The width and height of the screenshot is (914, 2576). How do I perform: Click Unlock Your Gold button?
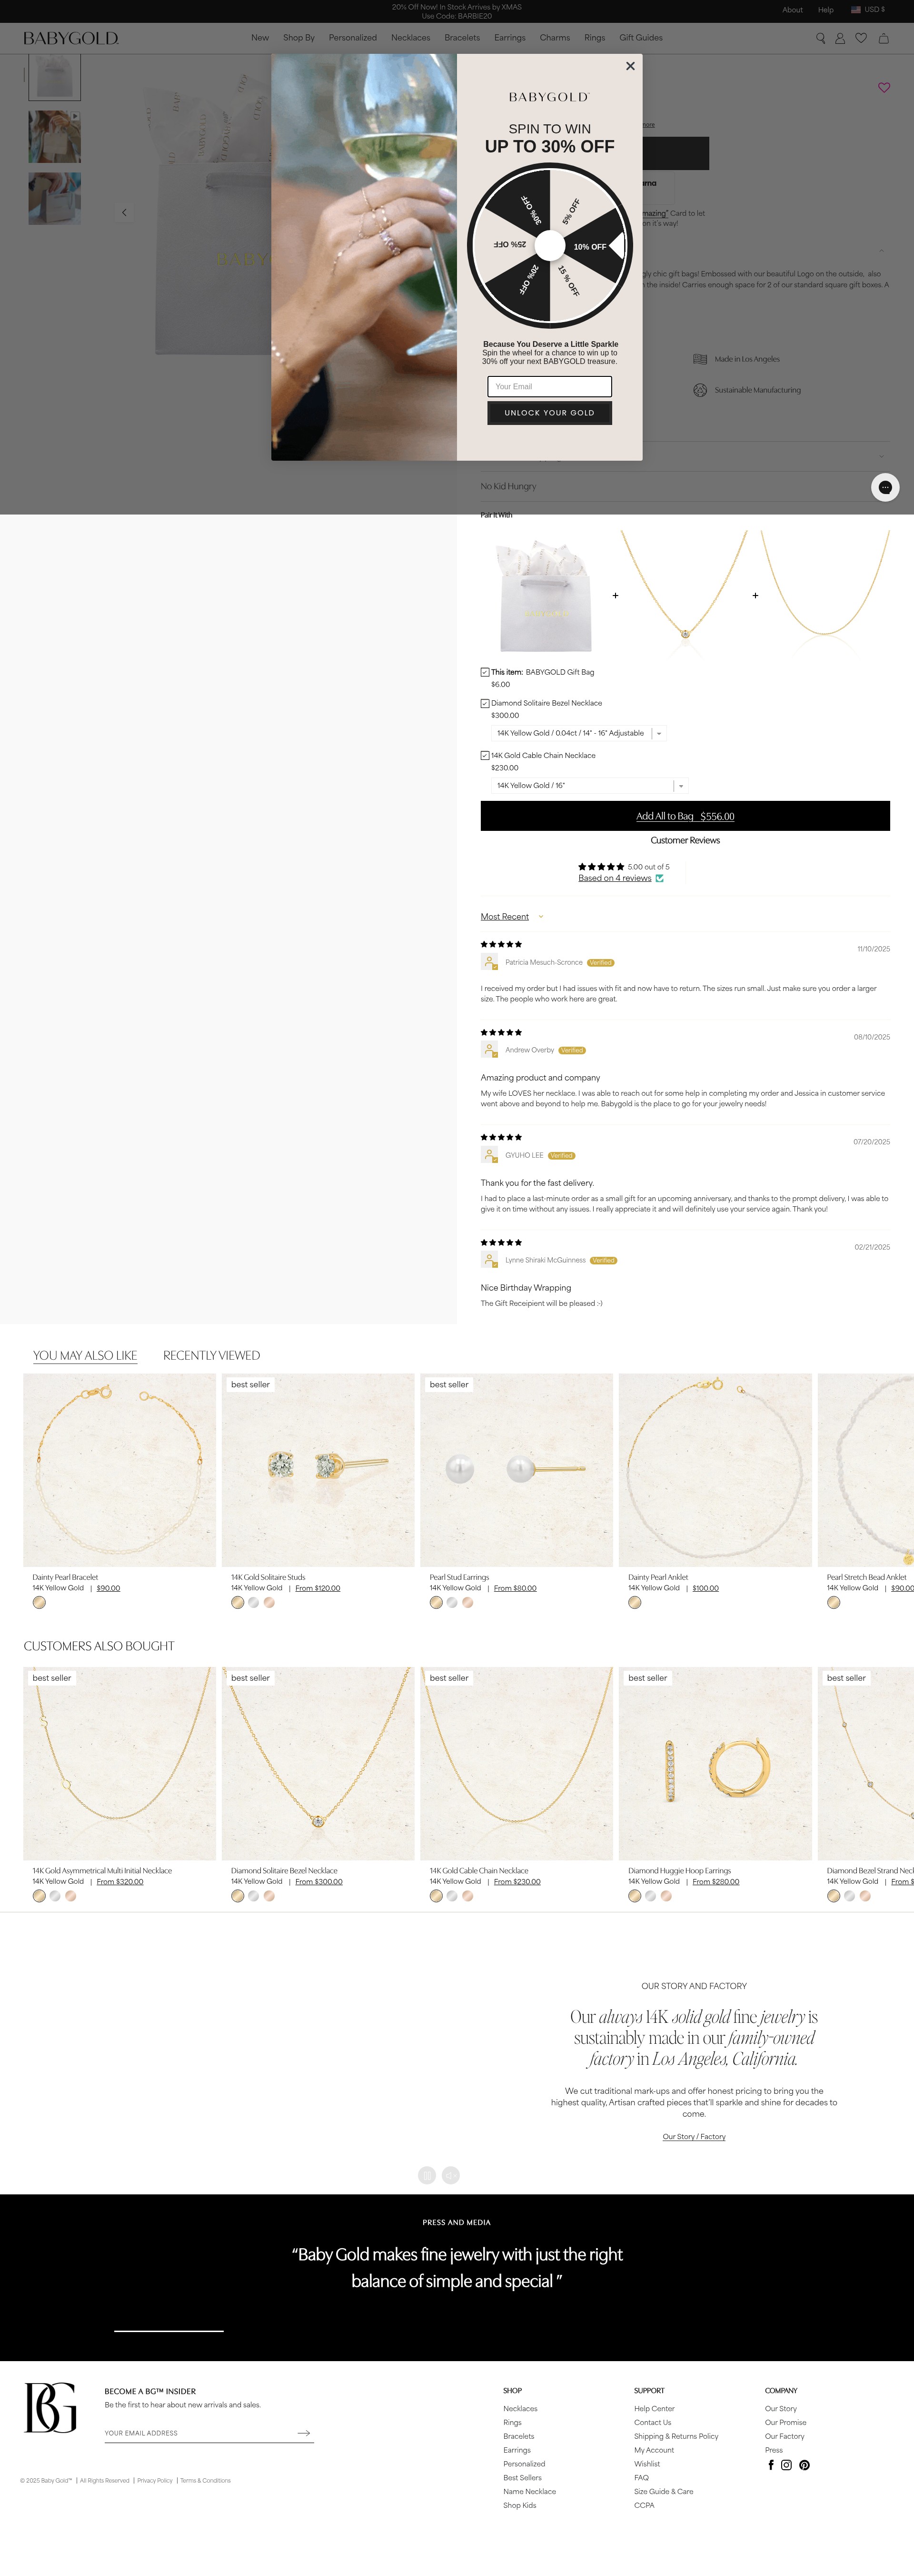(x=549, y=413)
